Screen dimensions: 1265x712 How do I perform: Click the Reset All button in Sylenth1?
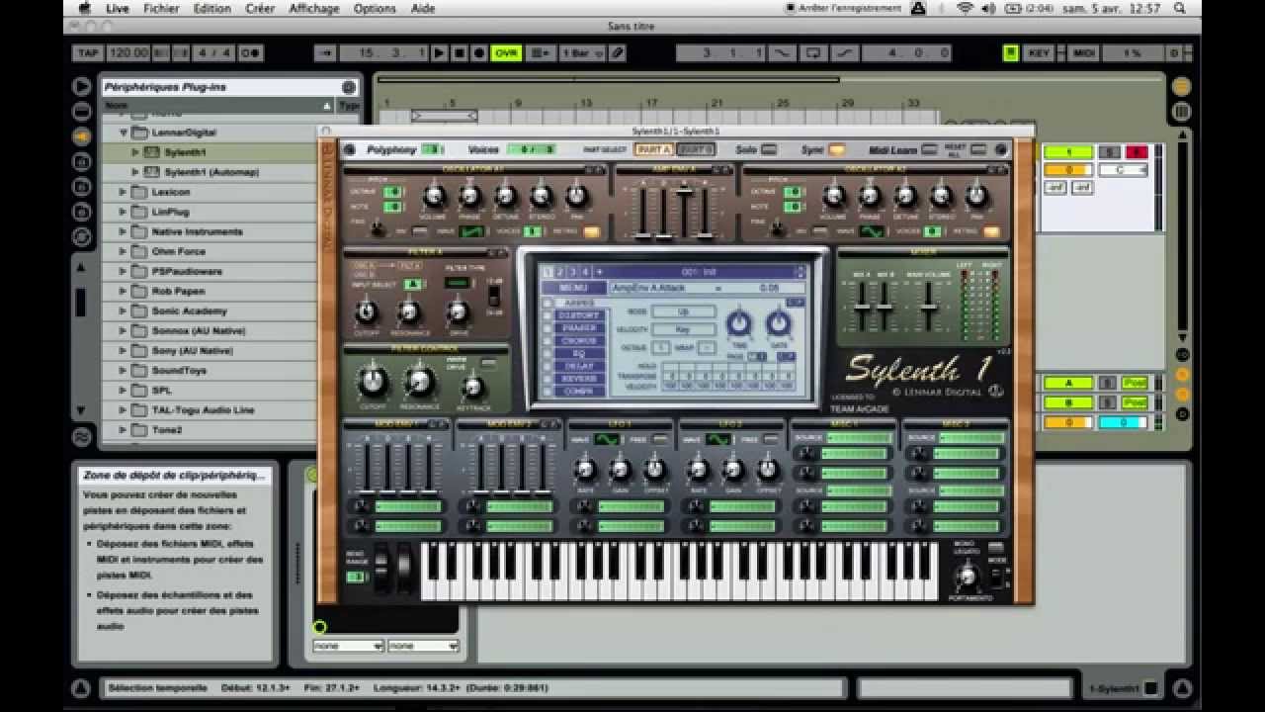[x=978, y=150]
